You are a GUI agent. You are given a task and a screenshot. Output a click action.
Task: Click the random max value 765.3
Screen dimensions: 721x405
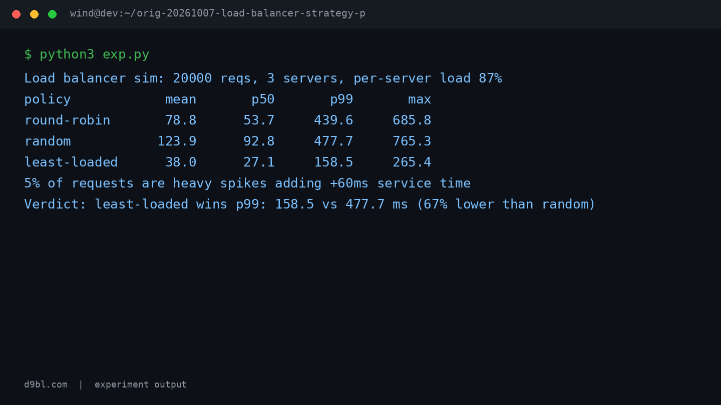[412, 141]
